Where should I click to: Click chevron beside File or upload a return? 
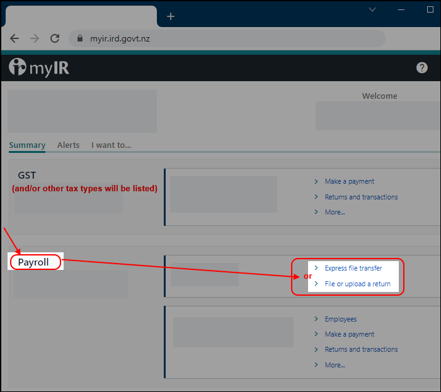tap(316, 284)
